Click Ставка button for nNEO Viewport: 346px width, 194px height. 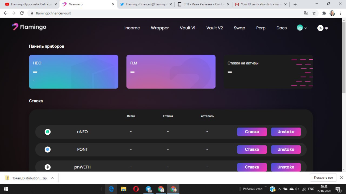coord(252,132)
